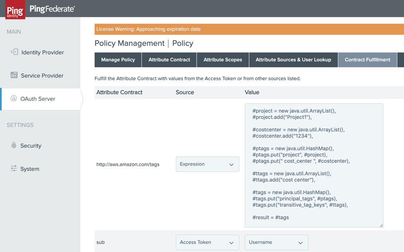Click the Source column header
404x252 pixels.
(185, 92)
